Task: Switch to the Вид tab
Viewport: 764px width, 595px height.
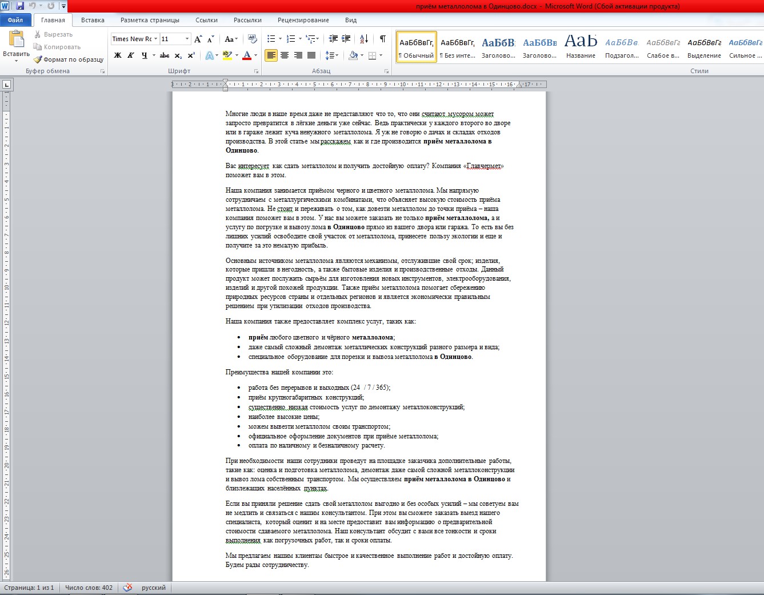Action: 351,20
